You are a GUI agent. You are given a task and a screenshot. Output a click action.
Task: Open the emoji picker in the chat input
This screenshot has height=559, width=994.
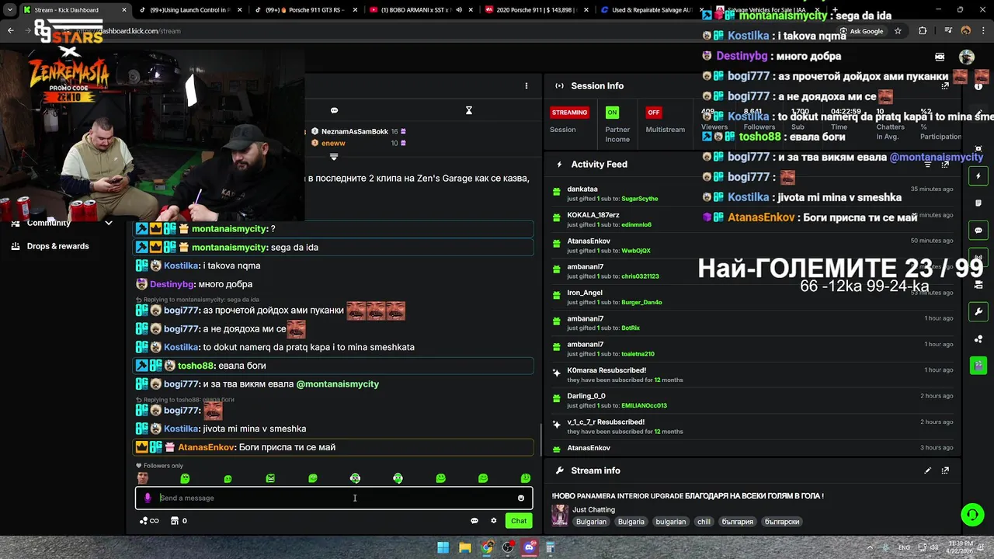pos(521,498)
